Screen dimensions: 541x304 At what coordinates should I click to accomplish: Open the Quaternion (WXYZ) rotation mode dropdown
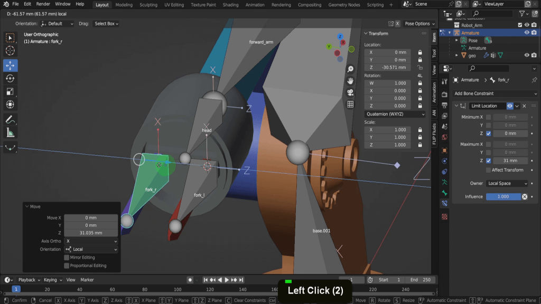pos(395,114)
